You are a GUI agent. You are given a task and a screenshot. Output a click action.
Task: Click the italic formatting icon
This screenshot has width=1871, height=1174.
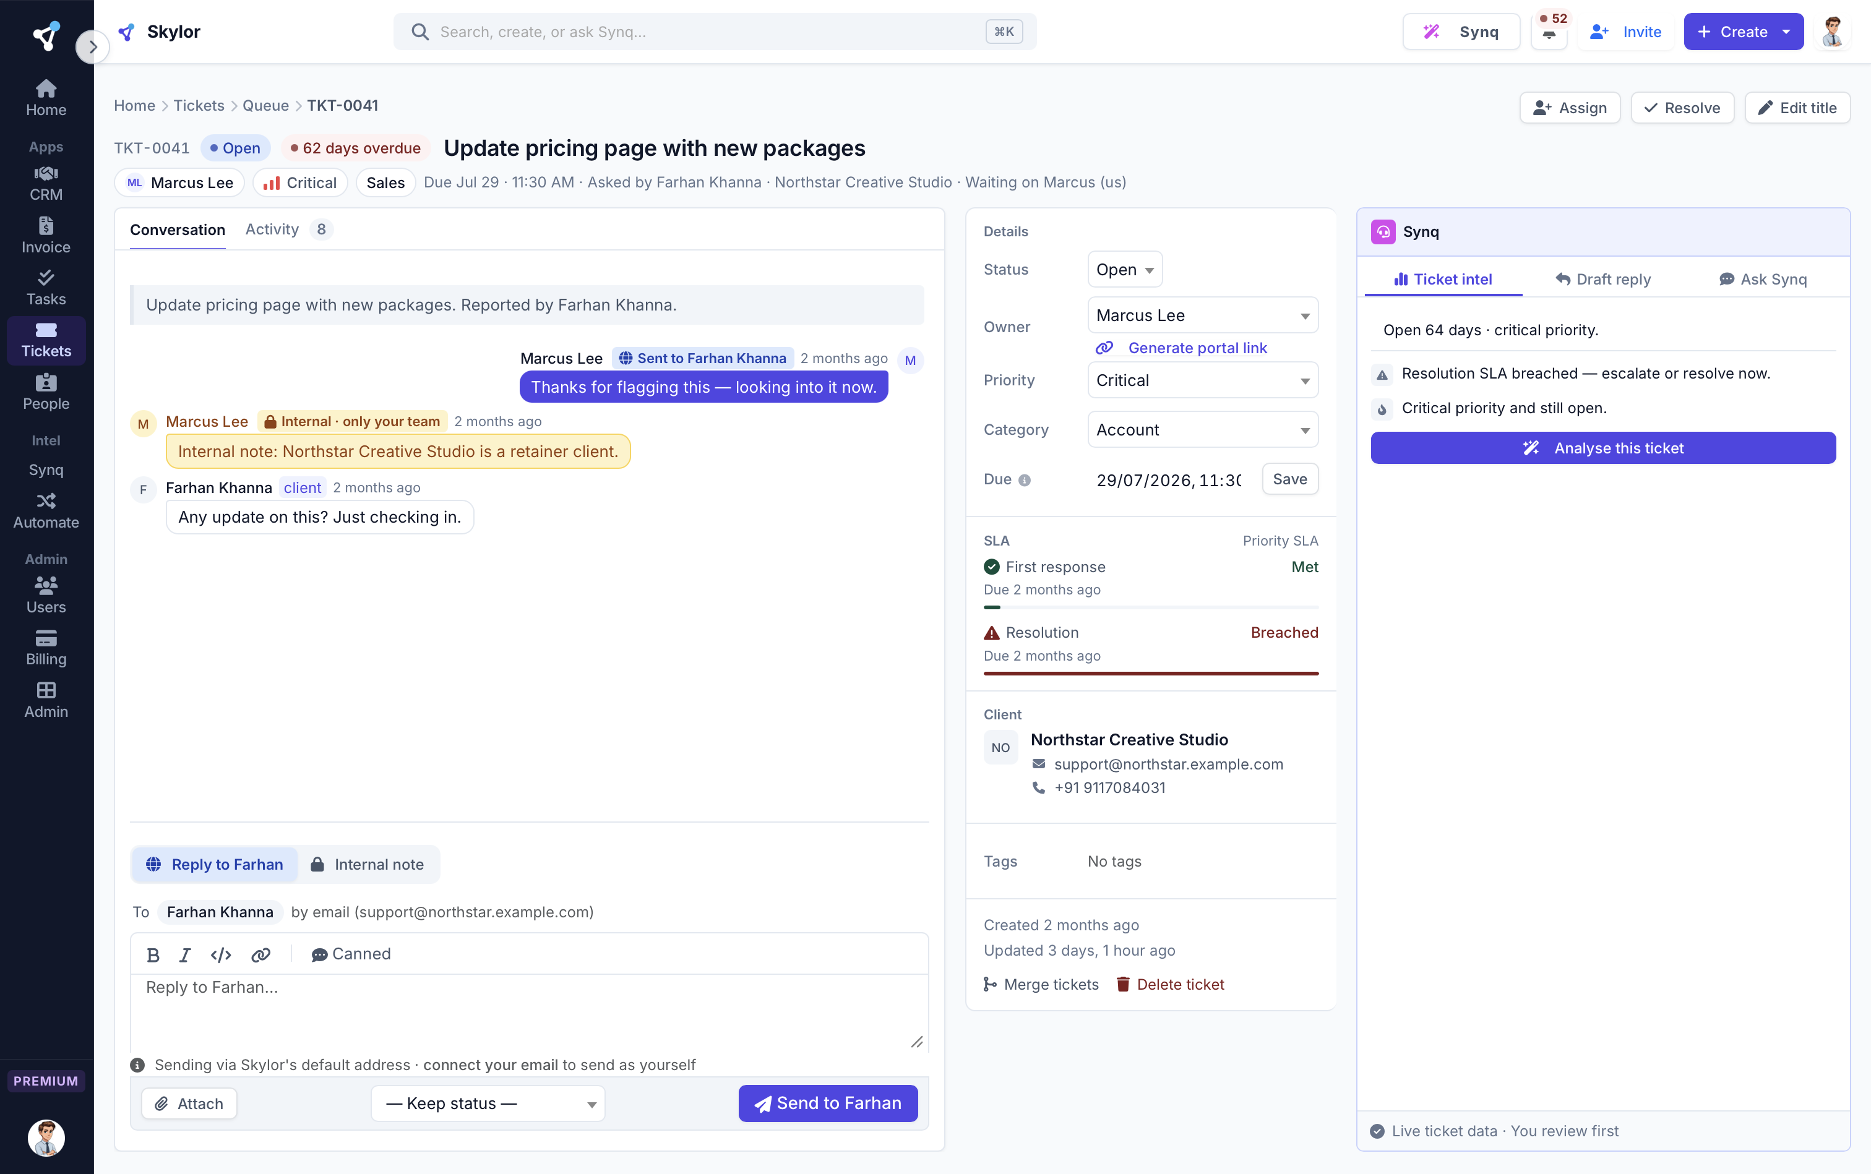click(x=185, y=954)
